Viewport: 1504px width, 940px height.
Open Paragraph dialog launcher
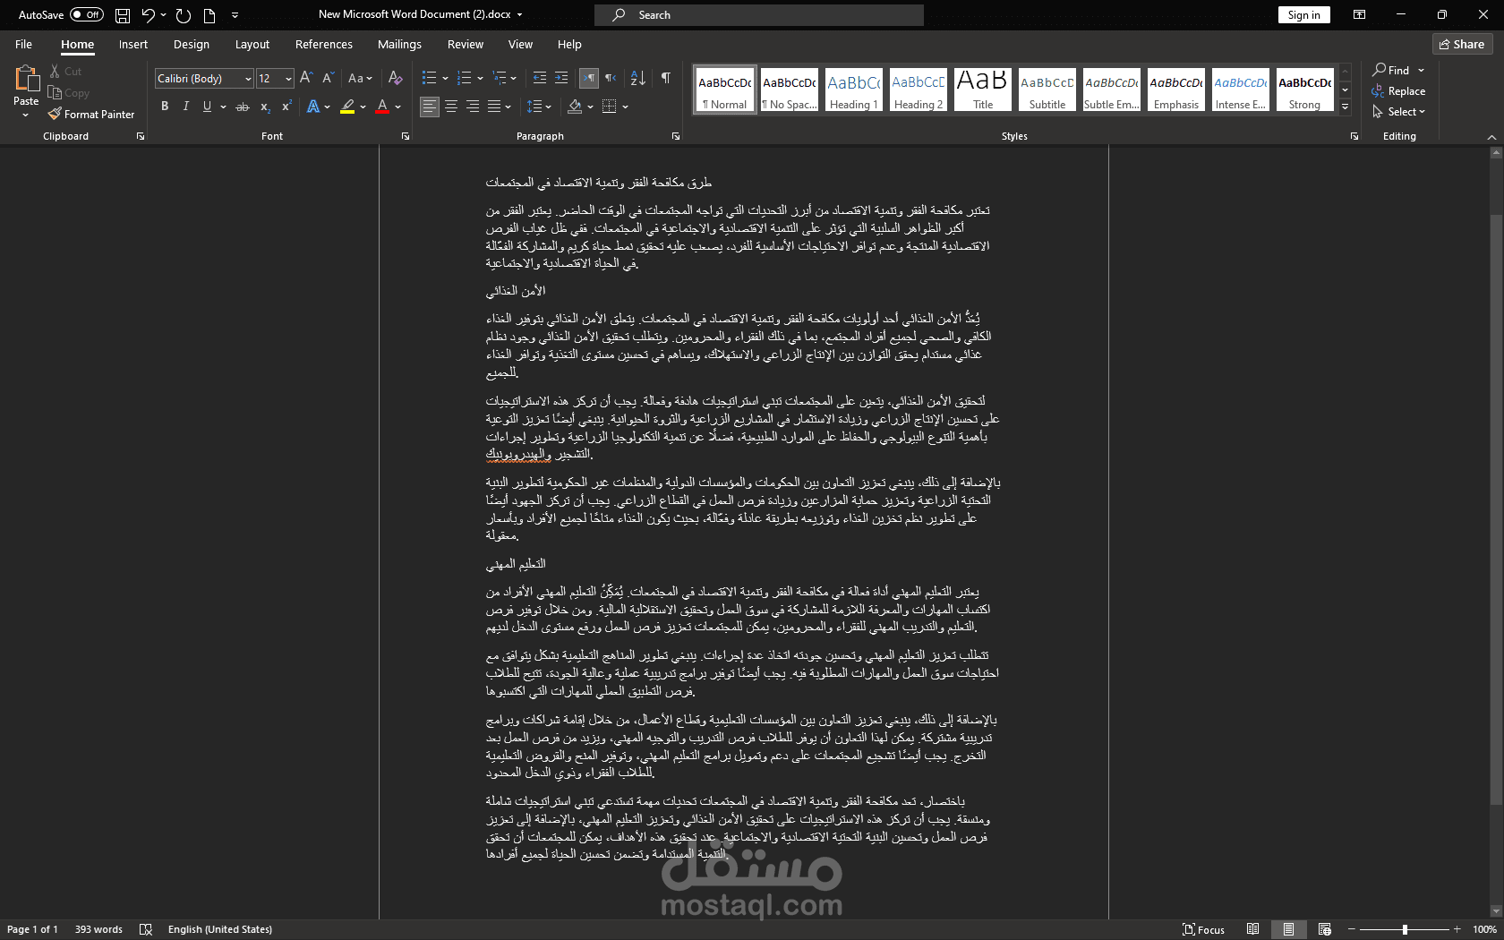[676, 136]
